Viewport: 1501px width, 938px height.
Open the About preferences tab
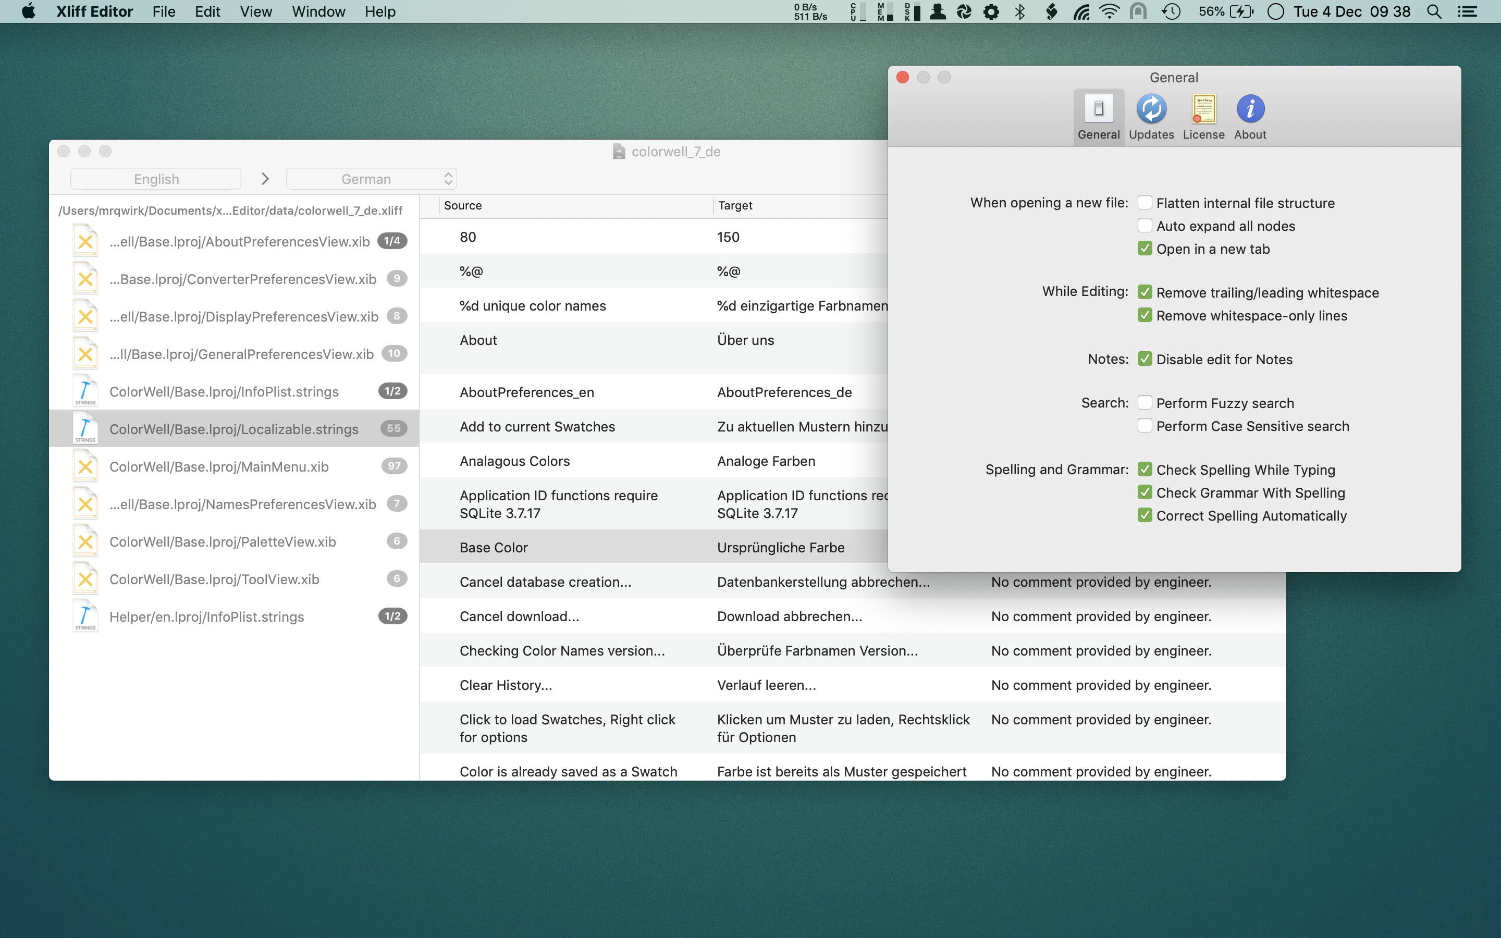point(1250,117)
